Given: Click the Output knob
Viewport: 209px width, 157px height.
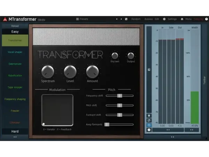Looking at the screenshot, I should (x=131, y=56).
